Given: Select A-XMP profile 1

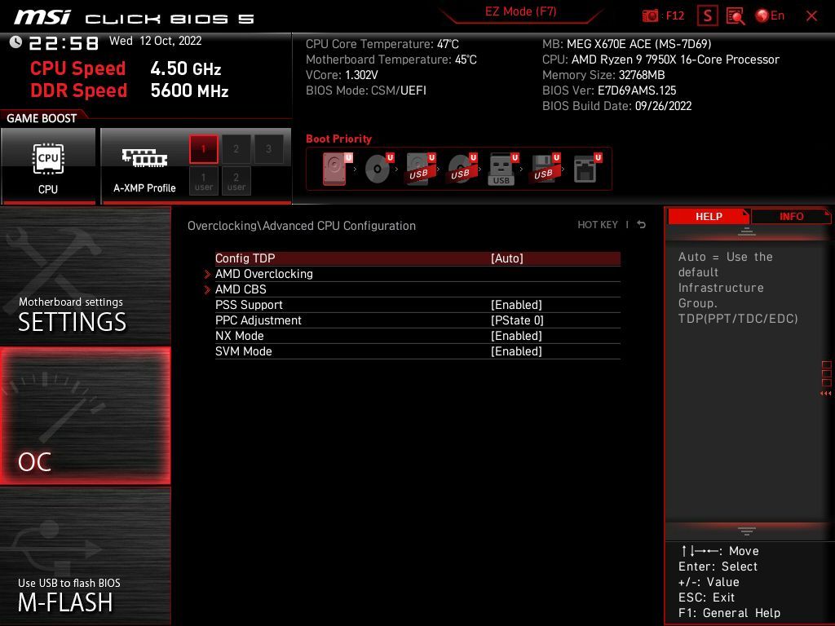Looking at the screenshot, I should point(203,149).
